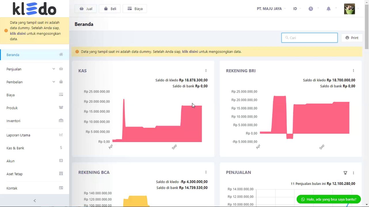The width and height of the screenshot is (369, 207).
Task: Click the Penjualan basket icon in sidebar
Action: pos(61,69)
